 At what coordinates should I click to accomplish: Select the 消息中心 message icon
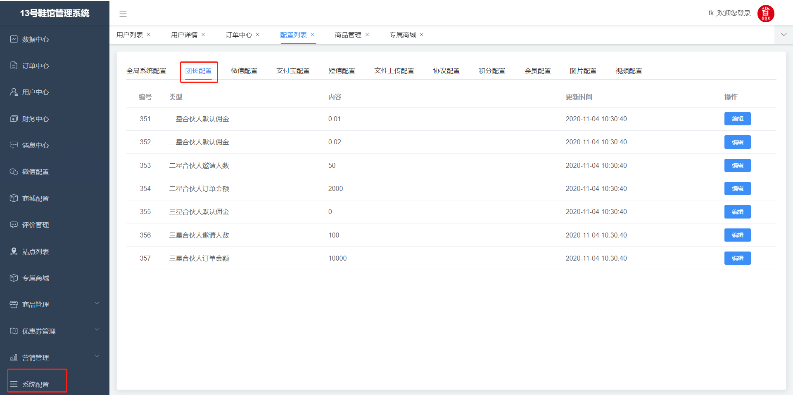pyautogui.click(x=14, y=145)
